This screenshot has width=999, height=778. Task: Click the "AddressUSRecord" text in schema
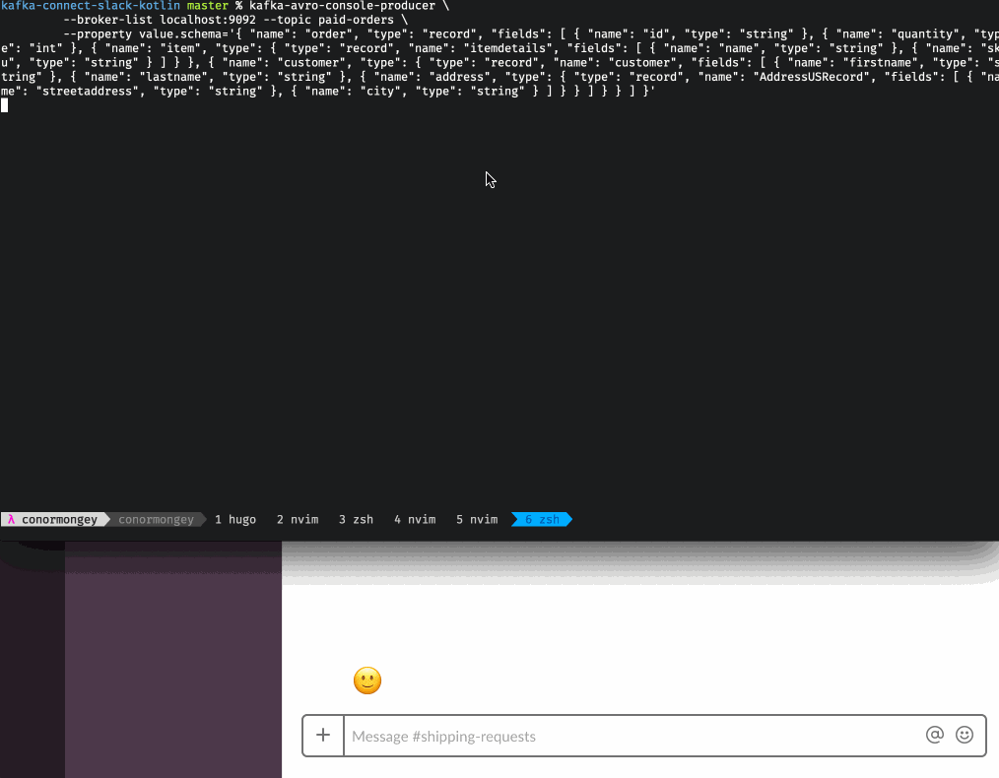tap(811, 77)
